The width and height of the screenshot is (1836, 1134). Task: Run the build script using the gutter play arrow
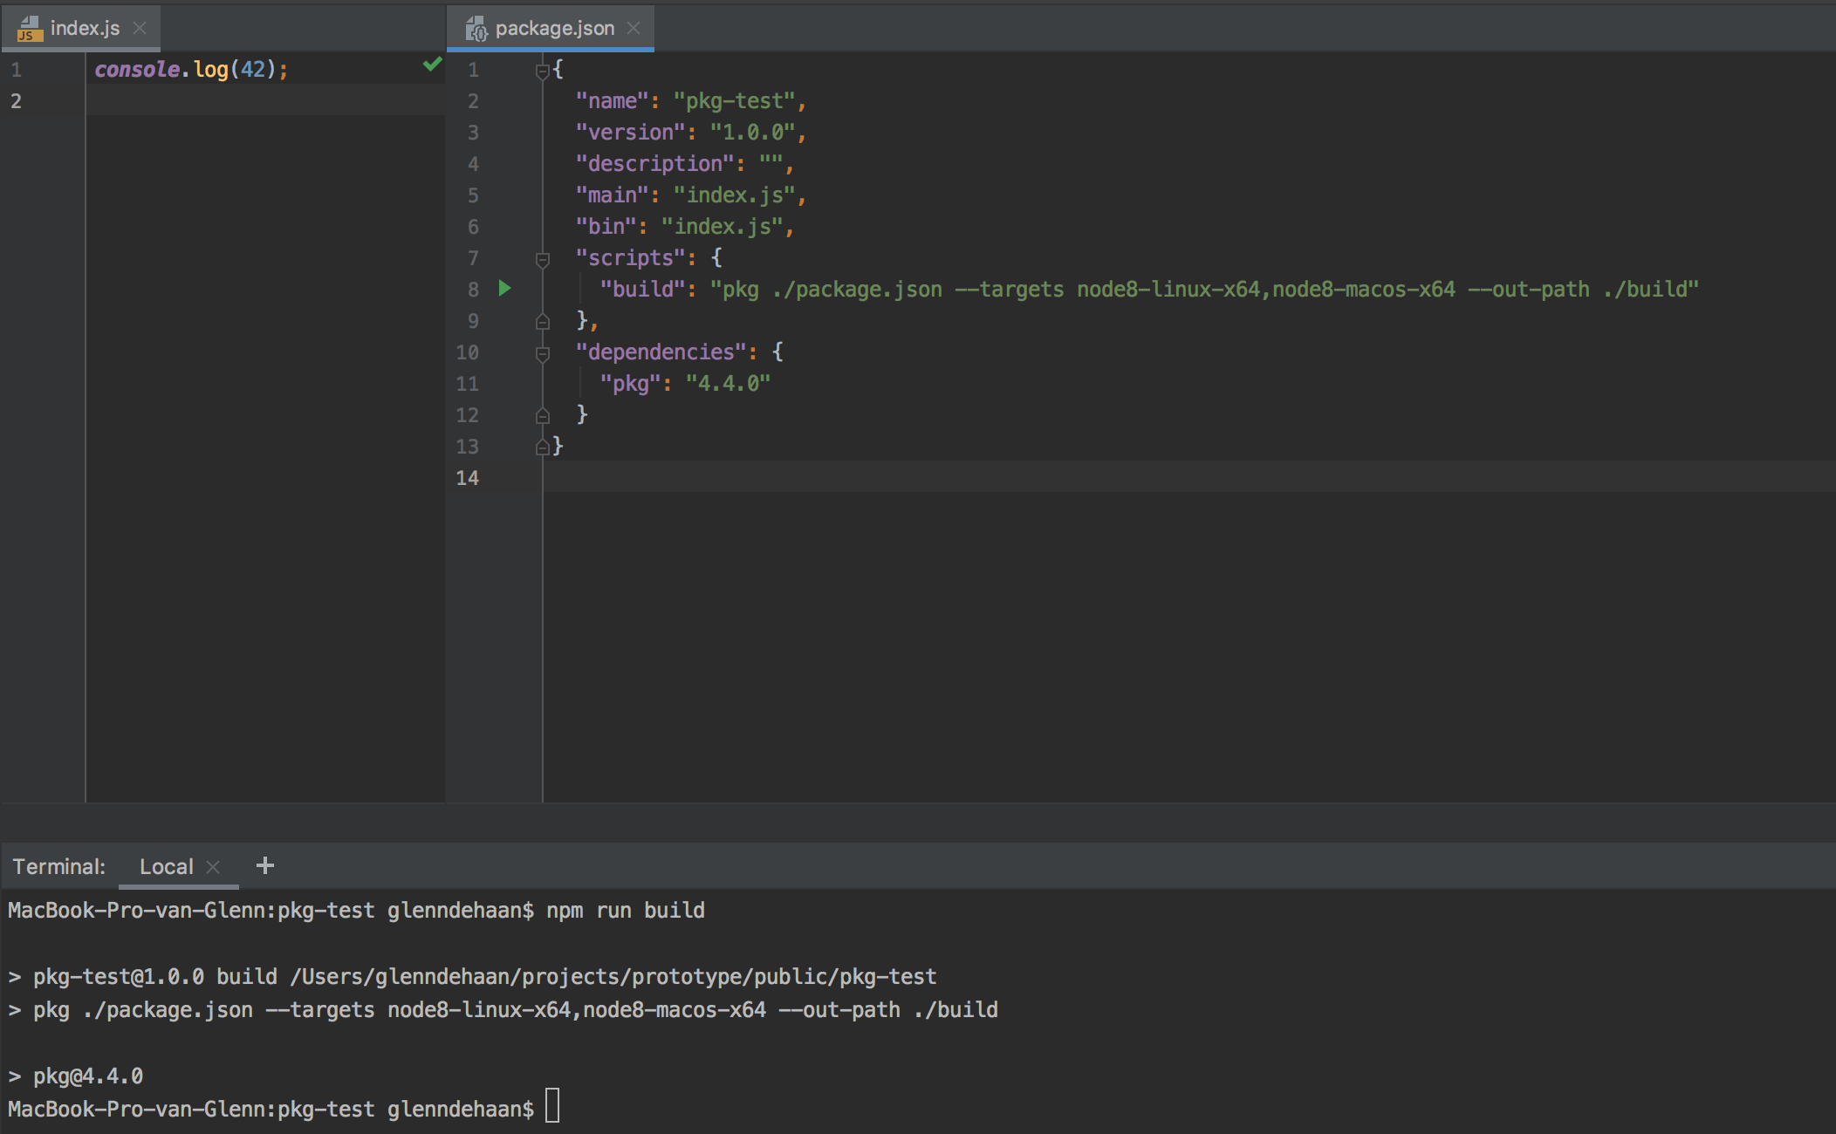coord(505,289)
